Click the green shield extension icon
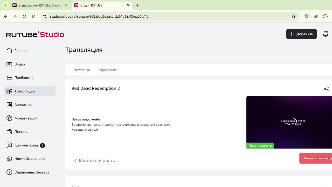 tap(307, 16)
